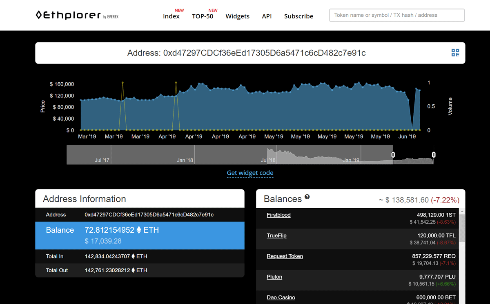Click the Address Information heading
Screen dimensions: 490x304
85,199
